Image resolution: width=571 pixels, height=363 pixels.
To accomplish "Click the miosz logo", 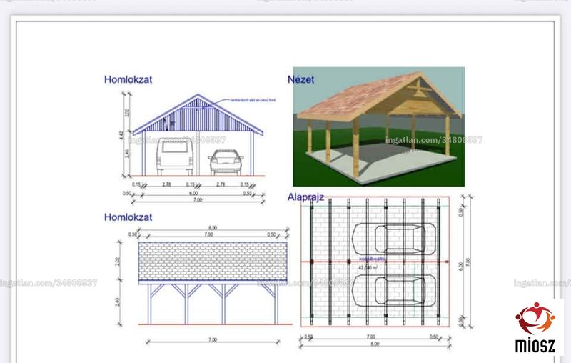I will [535, 328].
